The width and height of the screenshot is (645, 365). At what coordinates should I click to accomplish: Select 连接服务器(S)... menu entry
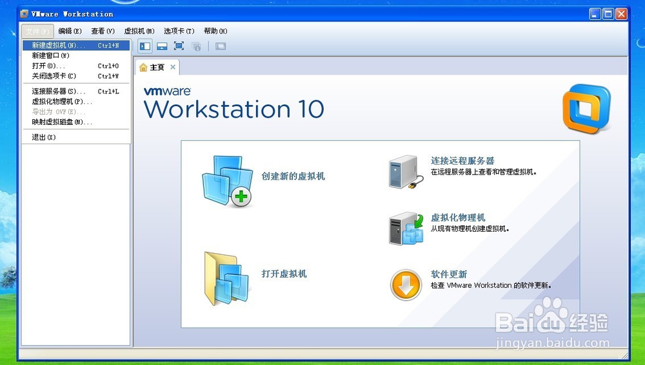point(76,91)
